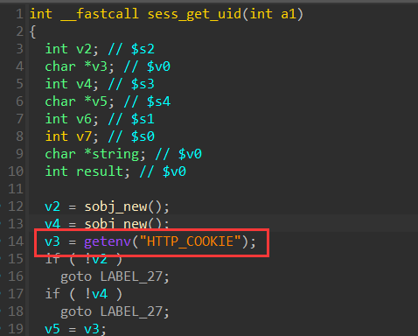Click the __fastcall keyword
418x336 pixels.
(x=100, y=14)
